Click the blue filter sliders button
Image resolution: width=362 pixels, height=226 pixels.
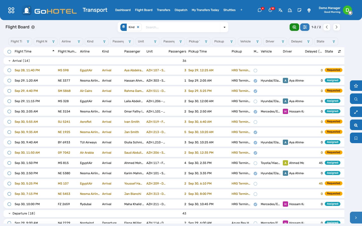(x=305, y=27)
